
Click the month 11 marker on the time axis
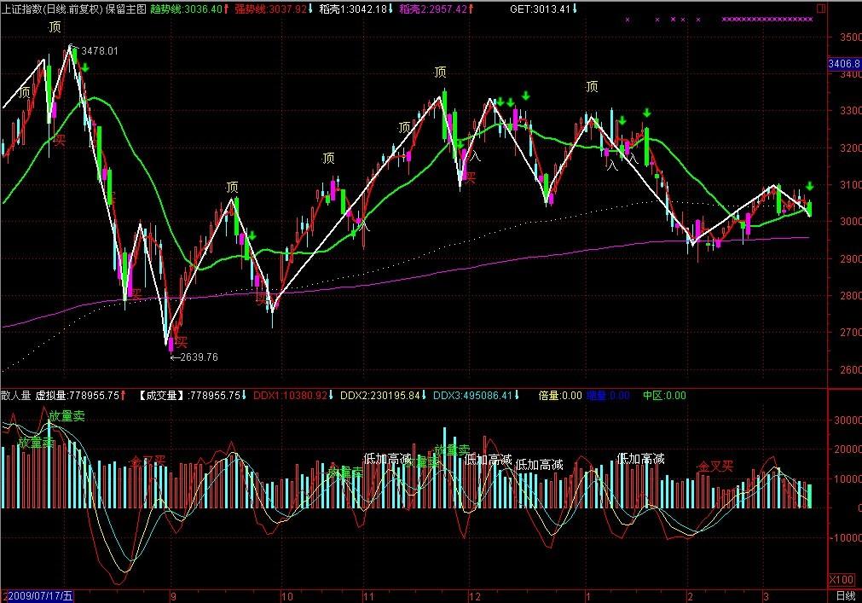tap(368, 596)
